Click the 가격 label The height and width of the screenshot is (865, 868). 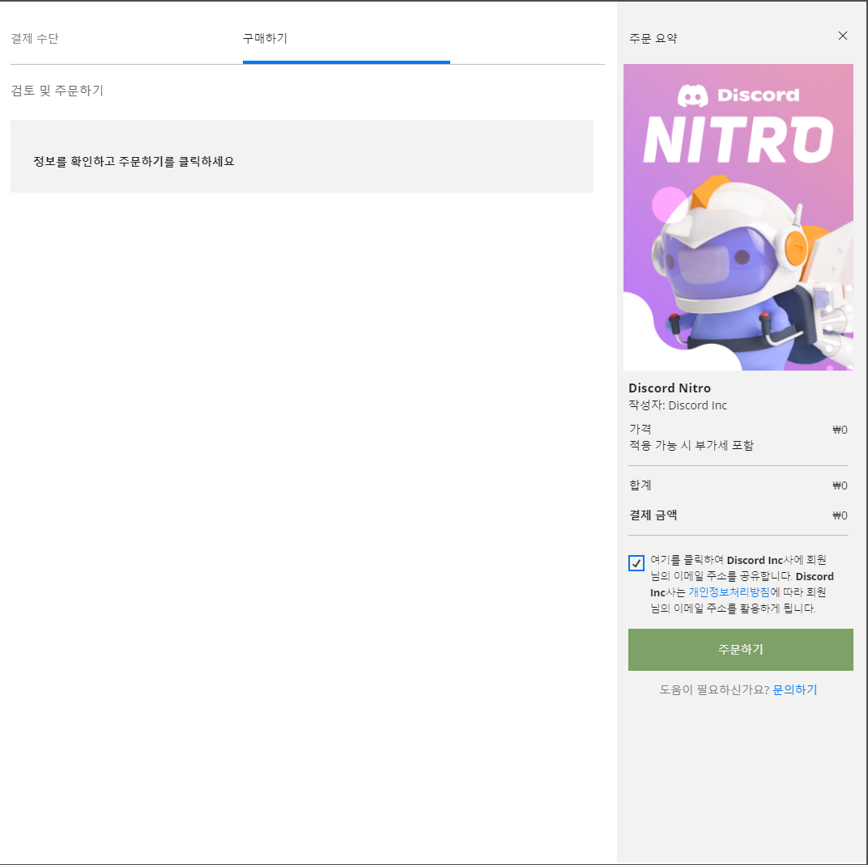(x=640, y=429)
